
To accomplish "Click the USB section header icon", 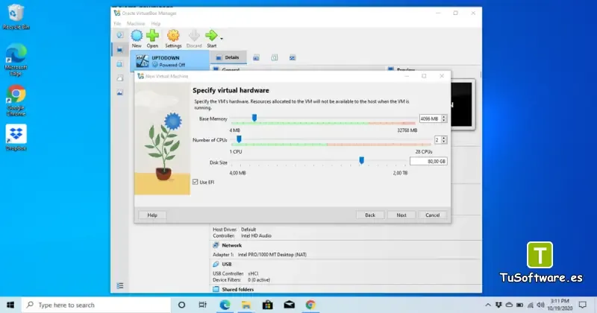I will (216, 264).
